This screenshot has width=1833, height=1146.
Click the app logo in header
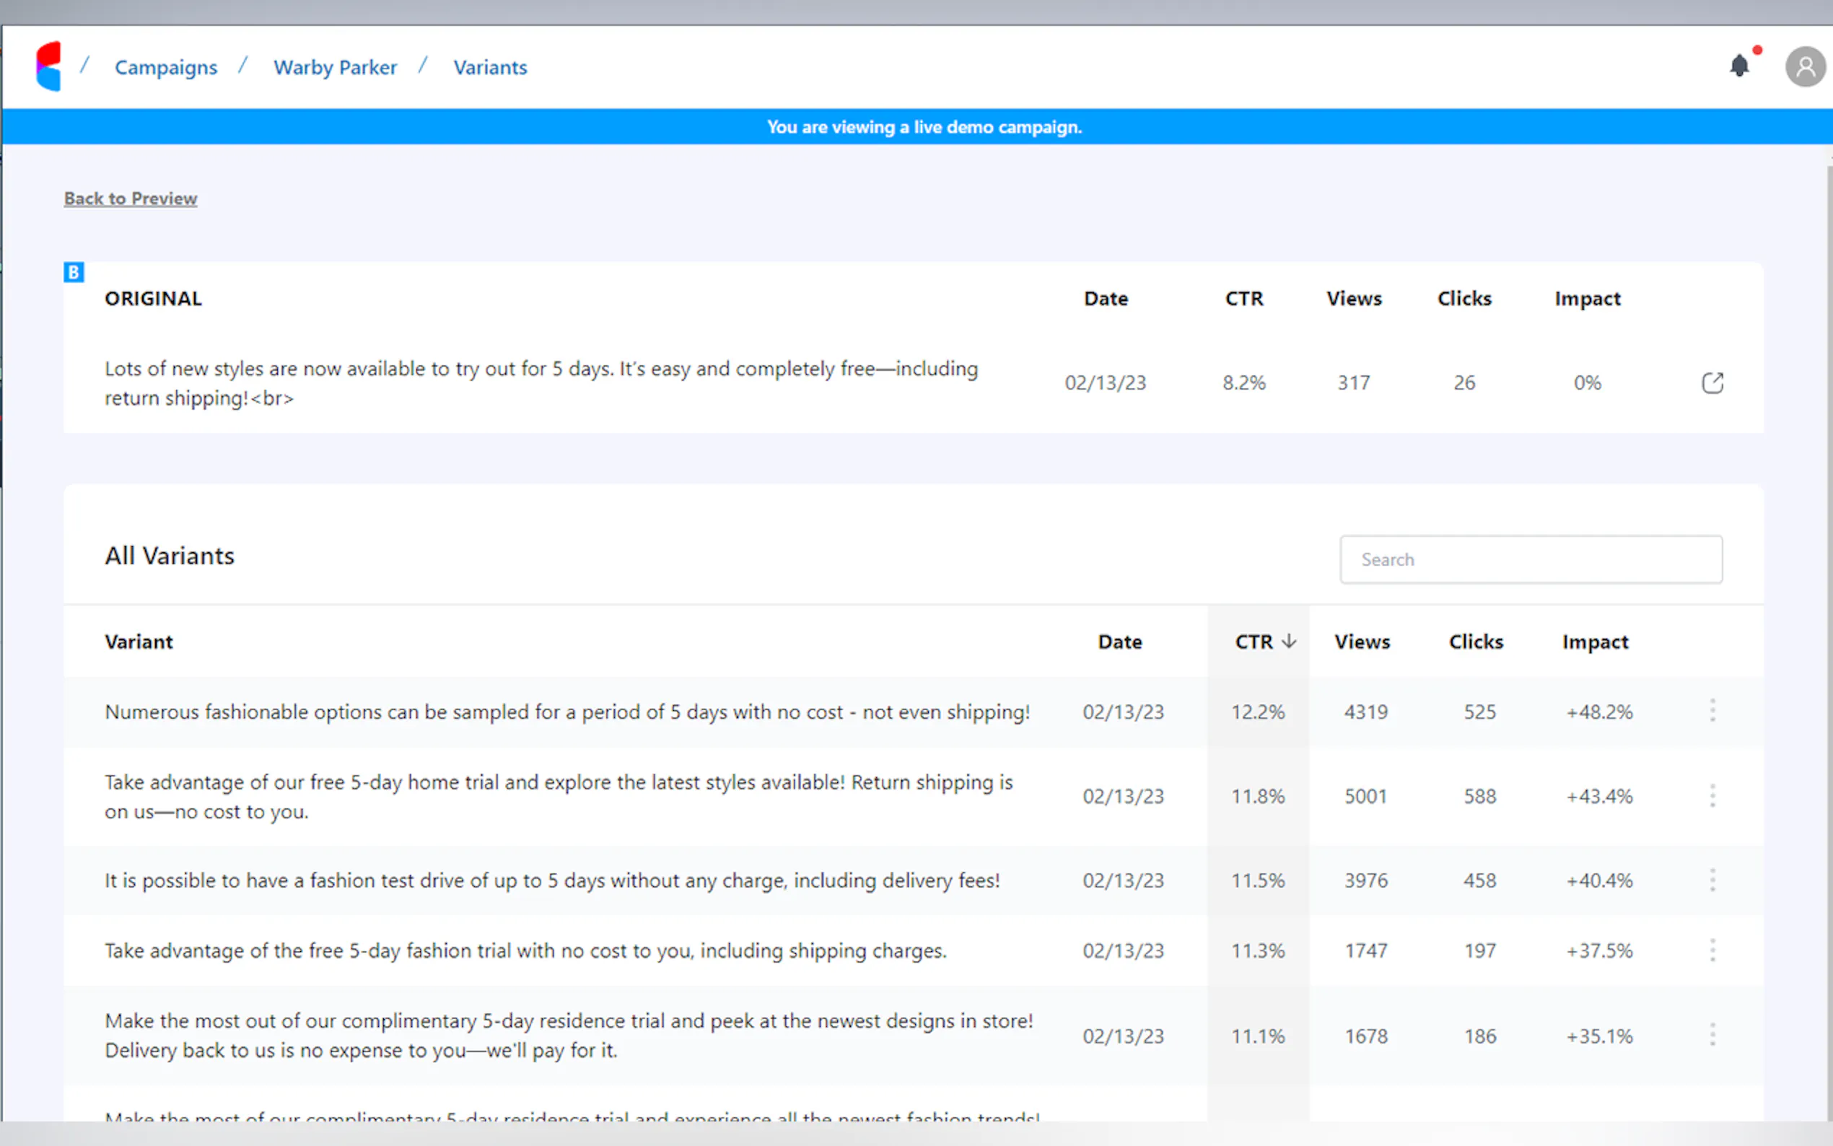point(48,66)
